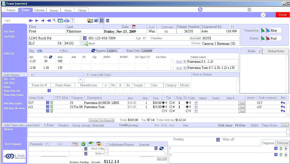Click the database download arrow icon
The width and height of the screenshot is (290, 164).
point(96,20)
